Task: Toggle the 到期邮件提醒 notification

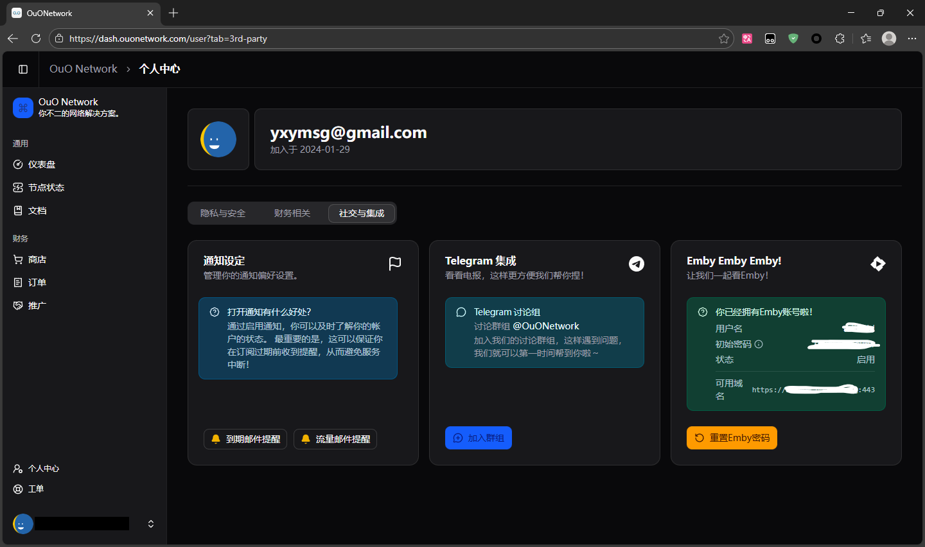Action: 245,439
